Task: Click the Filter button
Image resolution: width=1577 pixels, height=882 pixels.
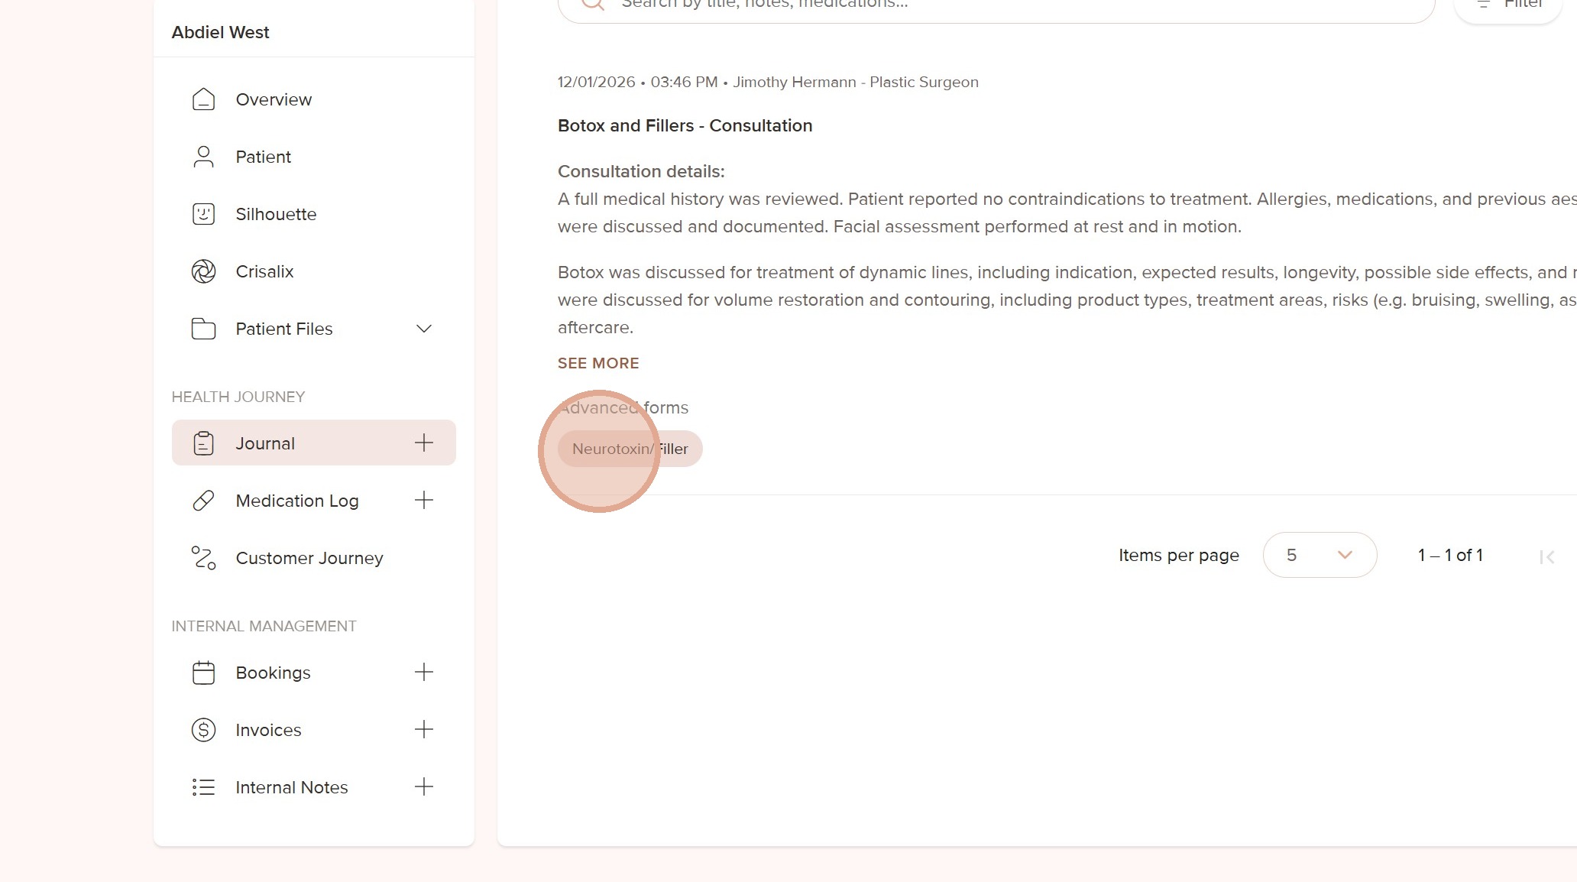Action: tap(1509, 6)
